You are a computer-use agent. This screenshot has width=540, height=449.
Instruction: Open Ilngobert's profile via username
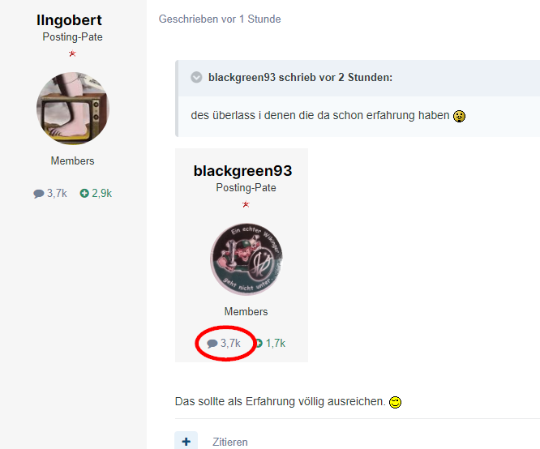pyautogui.click(x=69, y=20)
